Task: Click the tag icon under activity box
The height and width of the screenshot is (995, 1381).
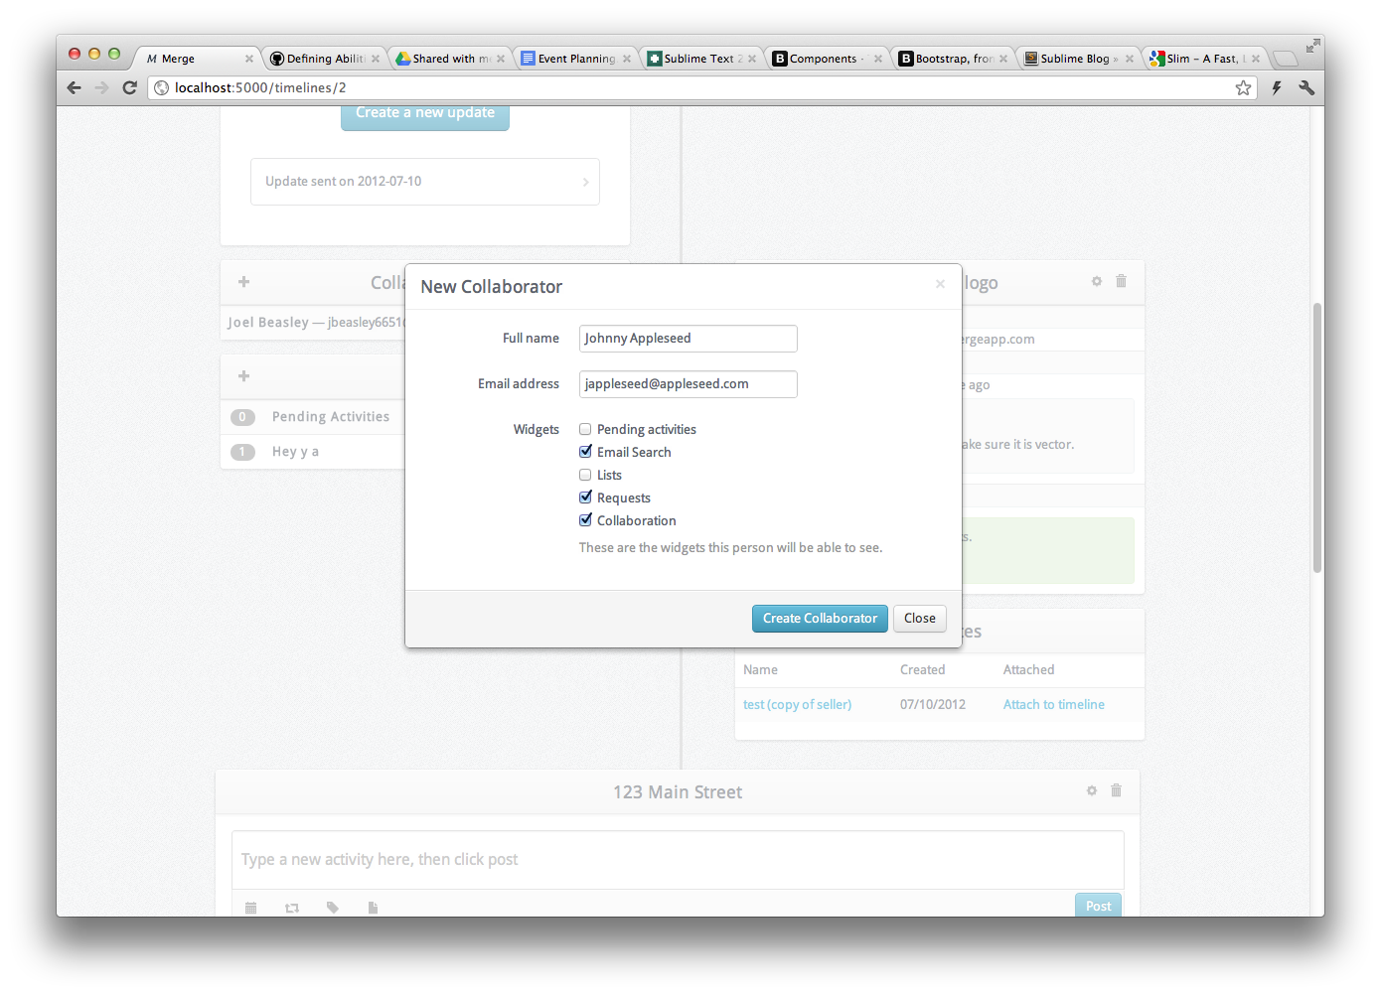Action: point(332,908)
